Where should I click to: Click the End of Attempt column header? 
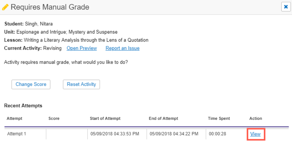pos(164,118)
